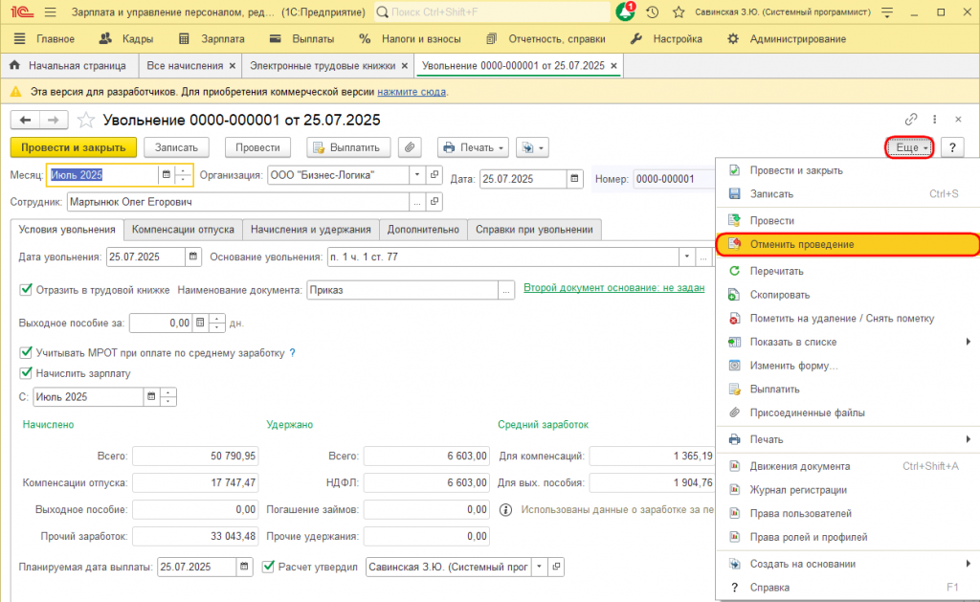This screenshot has width=980, height=602.
Task: Toggle Учитывать МРОТ checkbox
Action: point(26,352)
